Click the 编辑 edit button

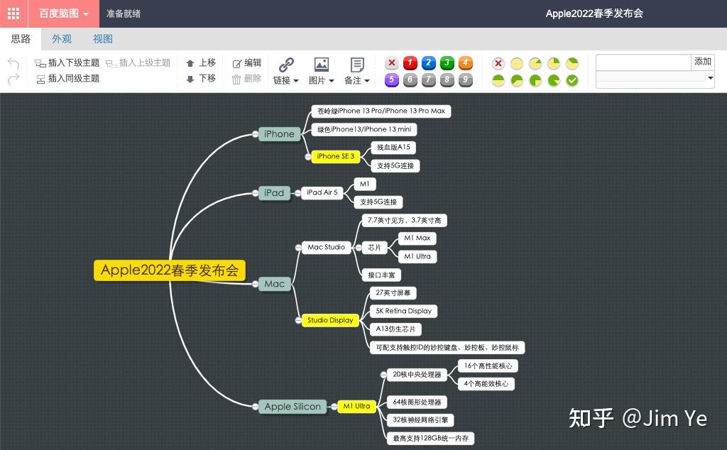tap(246, 63)
